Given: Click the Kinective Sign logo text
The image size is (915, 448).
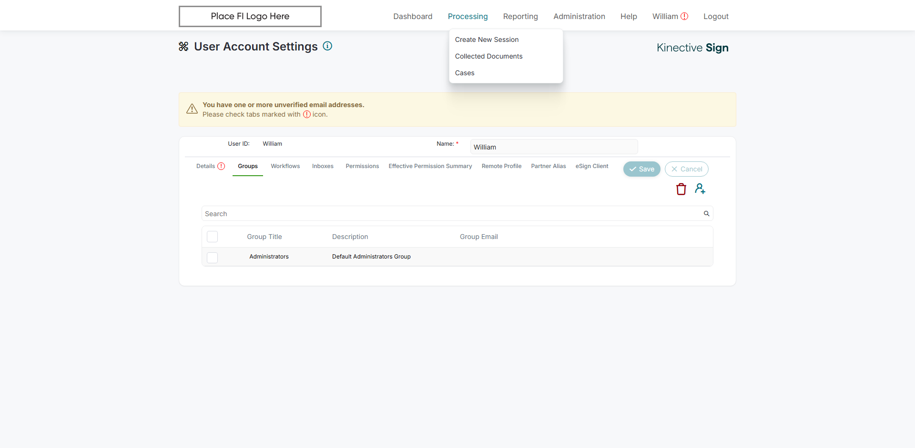Looking at the screenshot, I should pos(692,48).
